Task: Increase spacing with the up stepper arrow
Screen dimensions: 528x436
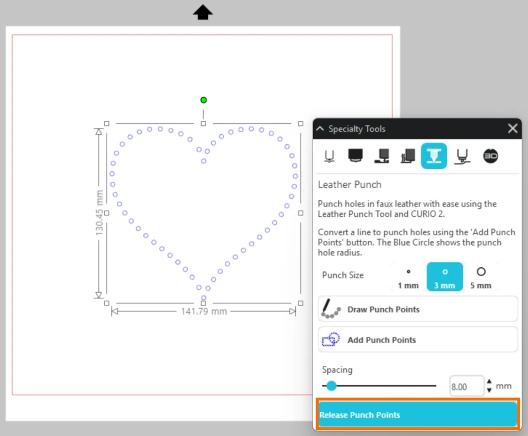Action: click(489, 382)
